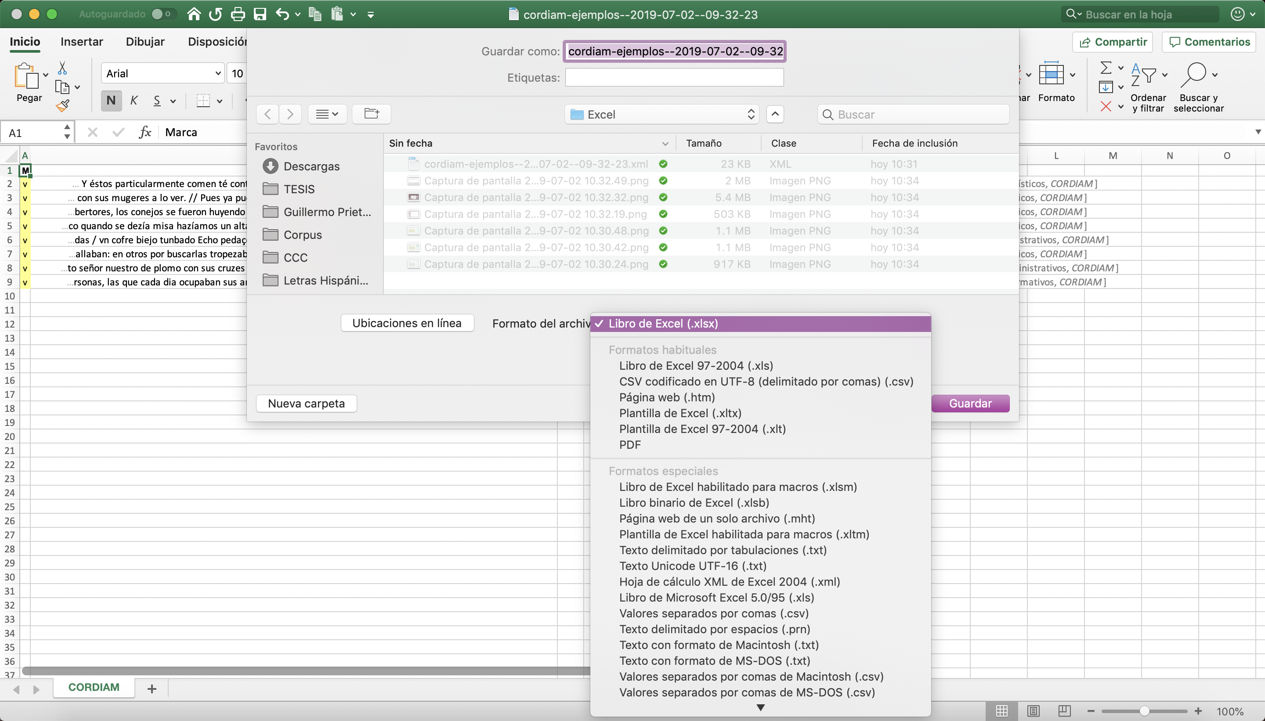Viewport: 1265px width, 721px height.
Task: Open Quick Access Toolbar customize arrow
Action: tap(370, 14)
